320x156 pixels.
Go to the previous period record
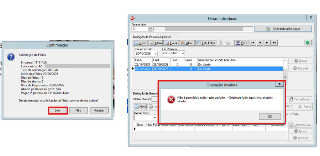pyautogui.click(x=260, y=43)
